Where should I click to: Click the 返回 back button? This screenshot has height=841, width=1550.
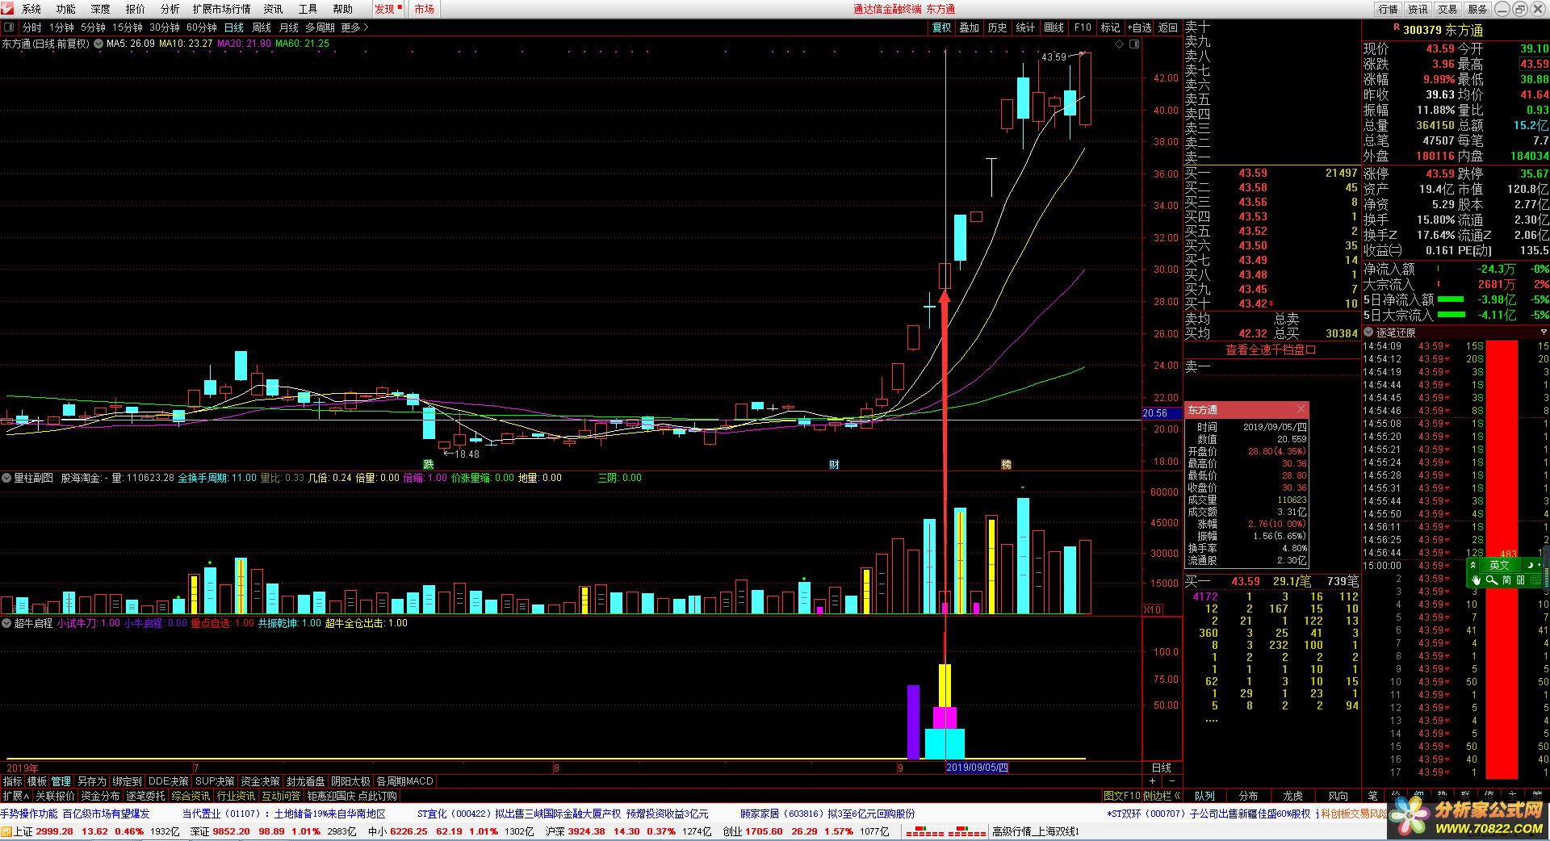click(x=1168, y=27)
